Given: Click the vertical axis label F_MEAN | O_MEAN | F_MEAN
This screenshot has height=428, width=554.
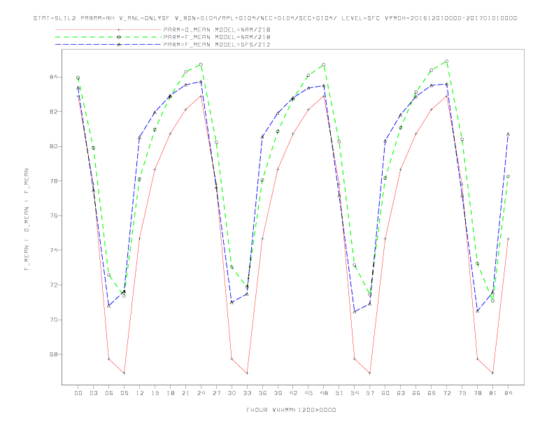Looking at the screenshot, I should pyautogui.click(x=27, y=220).
